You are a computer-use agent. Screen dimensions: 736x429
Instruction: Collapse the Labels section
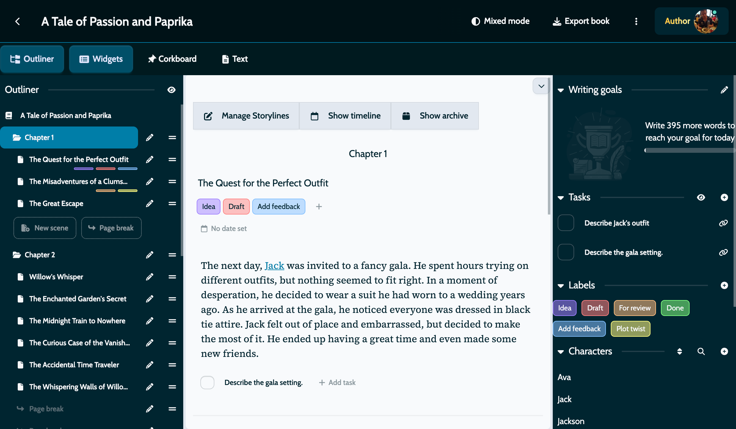click(x=561, y=285)
